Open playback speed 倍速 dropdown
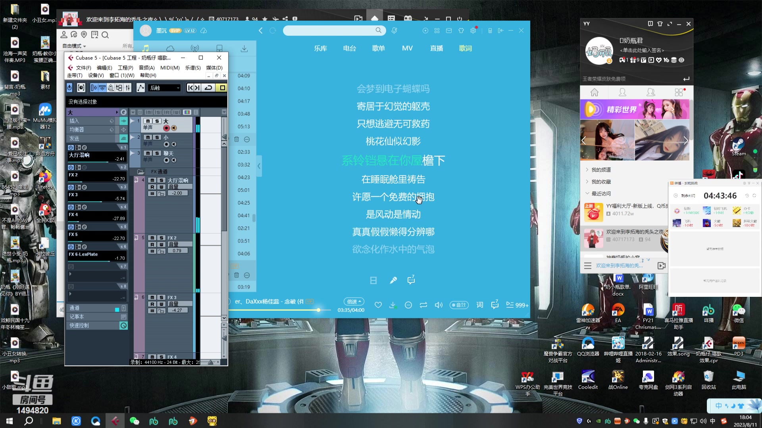 coord(354,302)
